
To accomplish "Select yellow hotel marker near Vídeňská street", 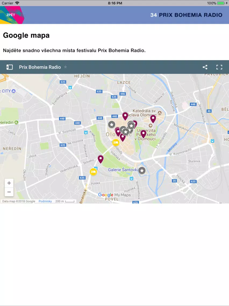I will point(116,142).
